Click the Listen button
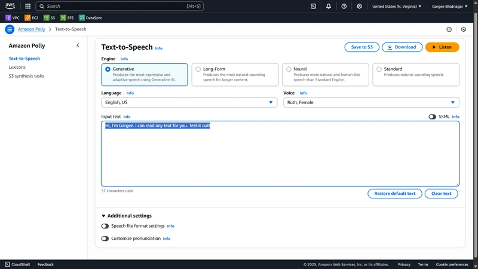This screenshot has width=478, height=269. pyautogui.click(x=442, y=47)
